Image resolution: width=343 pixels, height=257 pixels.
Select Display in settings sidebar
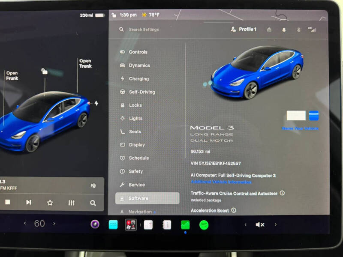coord(132,145)
